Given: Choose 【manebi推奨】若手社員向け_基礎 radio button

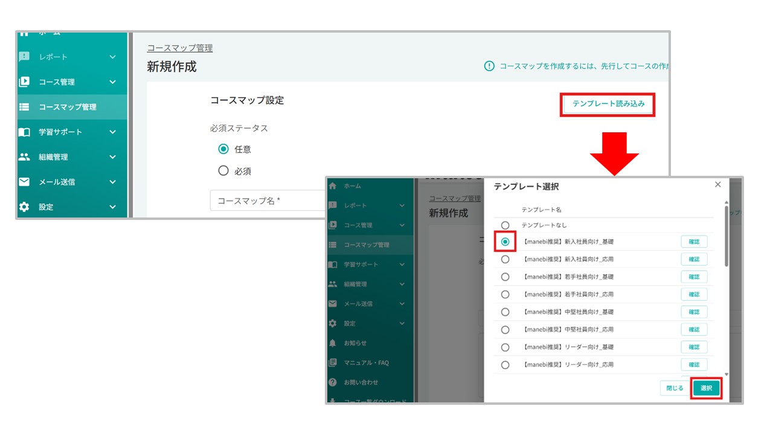Looking at the screenshot, I should pyautogui.click(x=505, y=277).
